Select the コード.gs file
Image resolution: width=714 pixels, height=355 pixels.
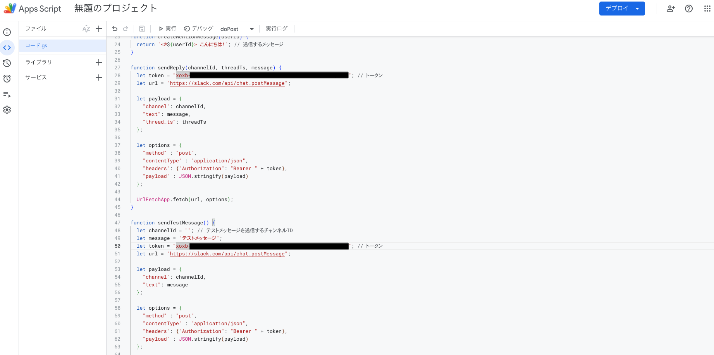[x=36, y=45]
